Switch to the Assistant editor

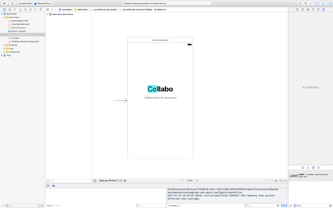click(306, 3)
